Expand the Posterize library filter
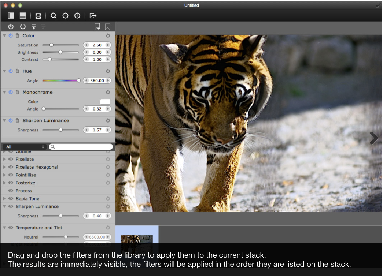 [4, 183]
